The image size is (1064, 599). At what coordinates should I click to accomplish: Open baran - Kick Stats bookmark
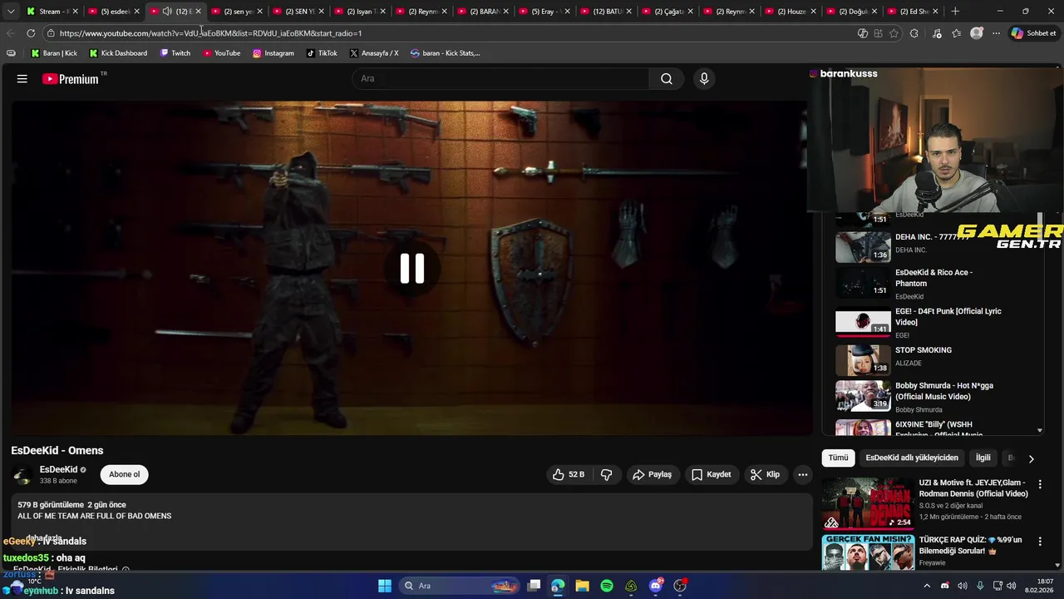[446, 53]
